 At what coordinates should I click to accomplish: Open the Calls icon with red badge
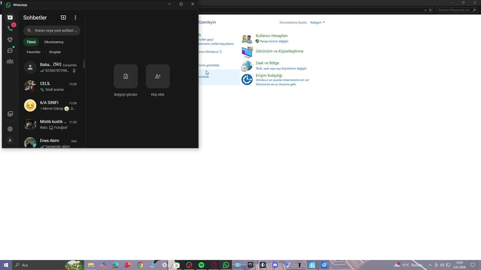click(10, 28)
